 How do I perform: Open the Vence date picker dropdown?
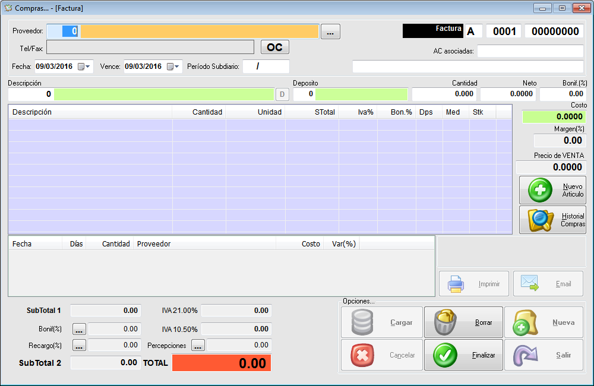(173, 67)
